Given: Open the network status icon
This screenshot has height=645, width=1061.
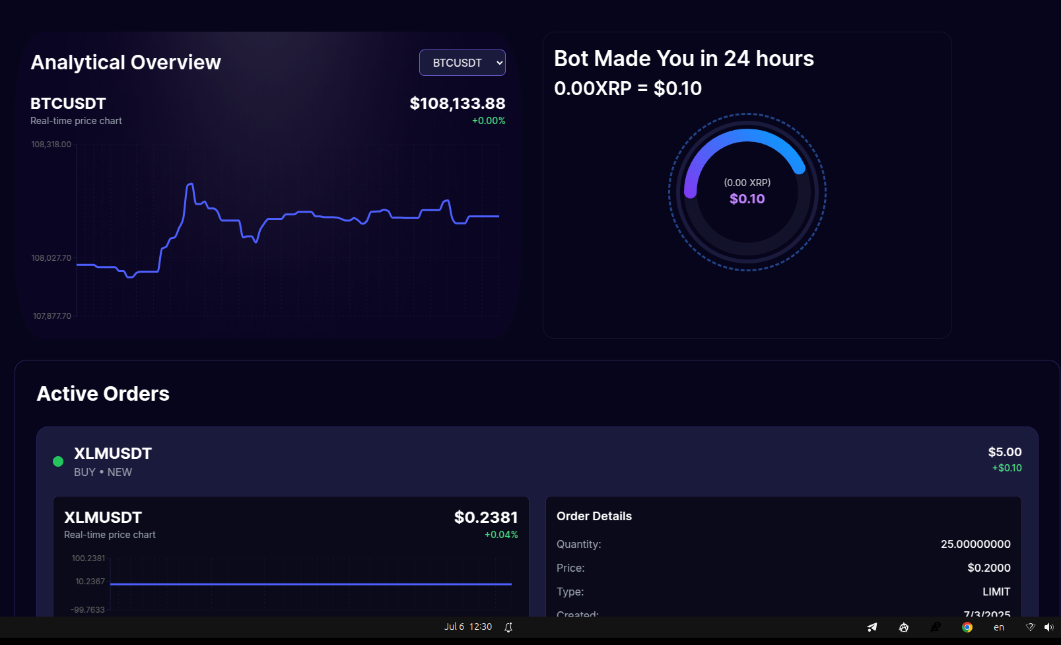Looking at the screenshot, I should (1030, 627).
